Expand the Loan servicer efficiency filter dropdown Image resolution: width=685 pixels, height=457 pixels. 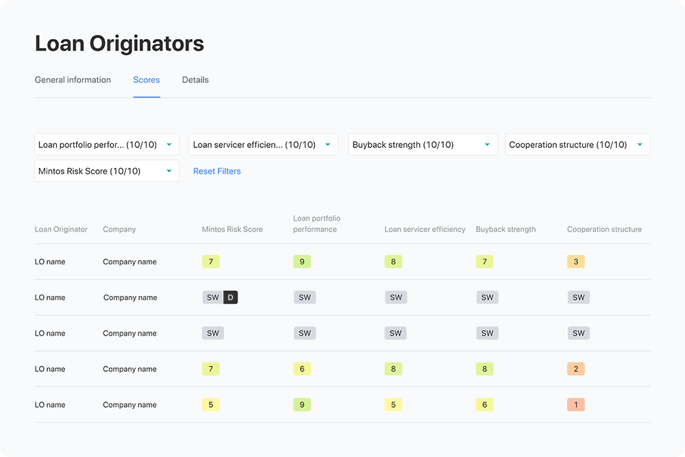(264, 145)
